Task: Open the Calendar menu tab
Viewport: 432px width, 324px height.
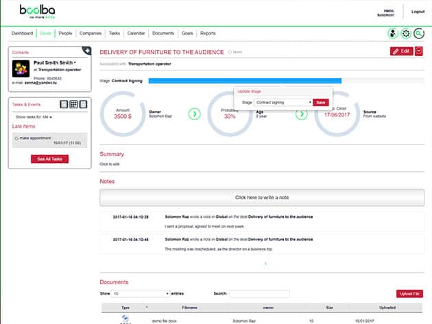Action: [x=136, y=33]
